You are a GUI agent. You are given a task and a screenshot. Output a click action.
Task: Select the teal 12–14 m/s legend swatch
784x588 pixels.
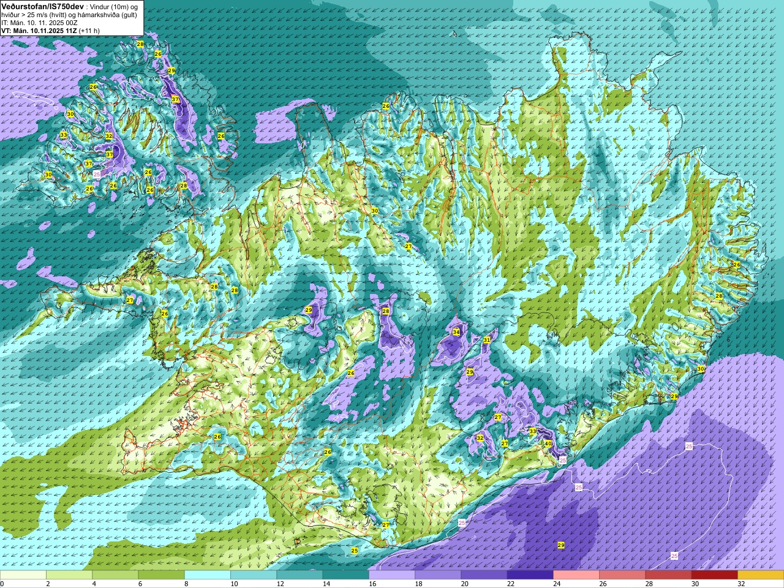click(x=300, y=575)
